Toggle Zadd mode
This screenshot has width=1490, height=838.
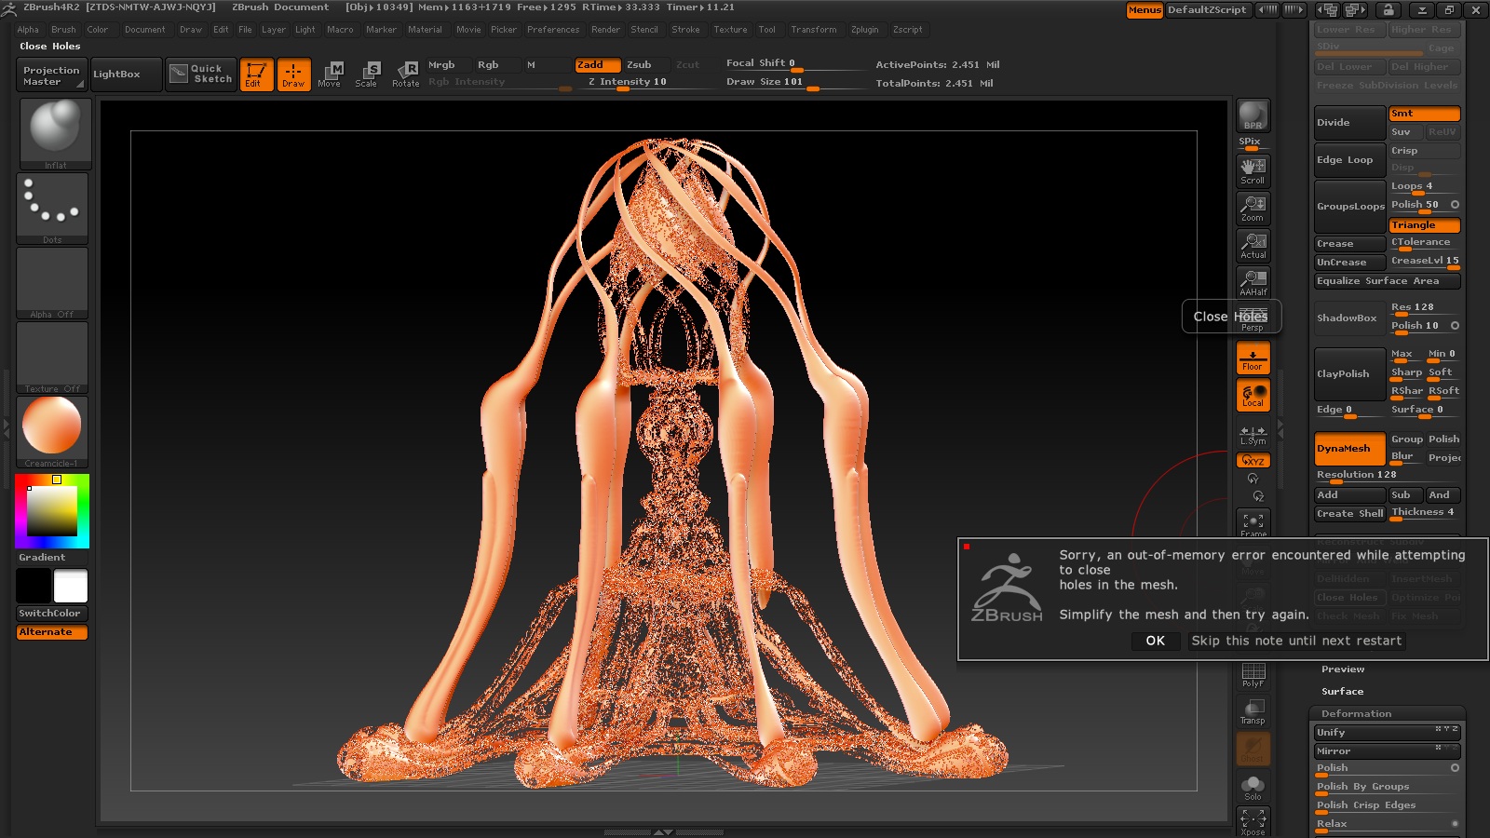coord(598,65)
